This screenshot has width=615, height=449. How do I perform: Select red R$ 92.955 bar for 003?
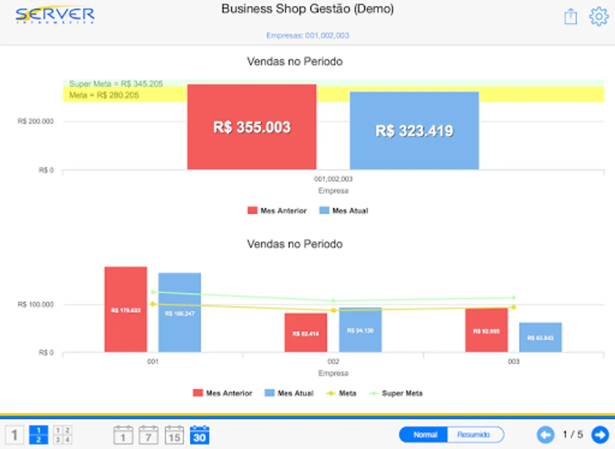(487, 330)
